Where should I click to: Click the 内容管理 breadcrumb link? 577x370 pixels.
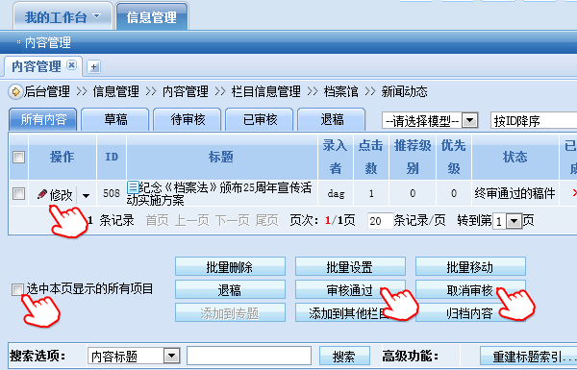click(185, 91)
